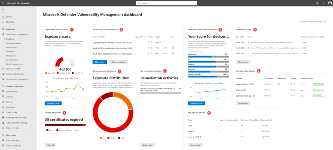Open Event timeline in the sidebar
This screenshot has height=150, width=333.
[12, 60]
